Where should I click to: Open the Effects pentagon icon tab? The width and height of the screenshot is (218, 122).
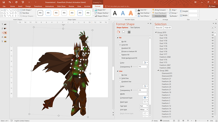tap(124, 32)
